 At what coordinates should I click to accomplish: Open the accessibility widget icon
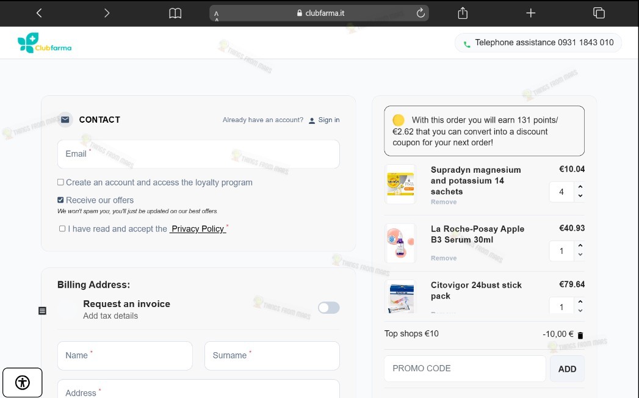point(23,383)
